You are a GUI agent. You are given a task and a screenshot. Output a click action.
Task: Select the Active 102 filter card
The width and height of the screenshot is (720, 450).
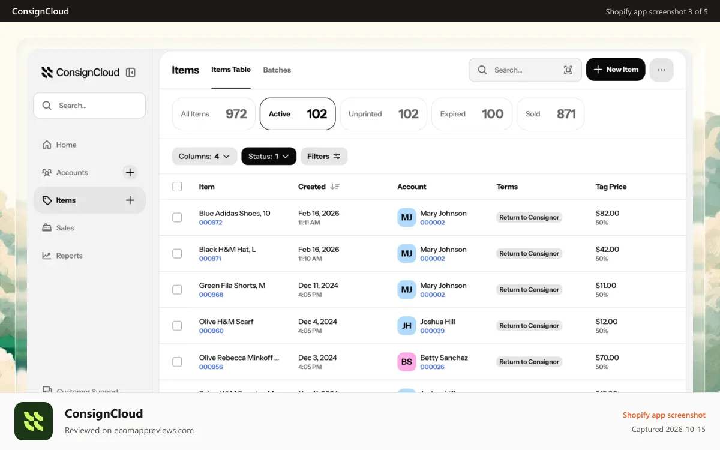[298, 114]
